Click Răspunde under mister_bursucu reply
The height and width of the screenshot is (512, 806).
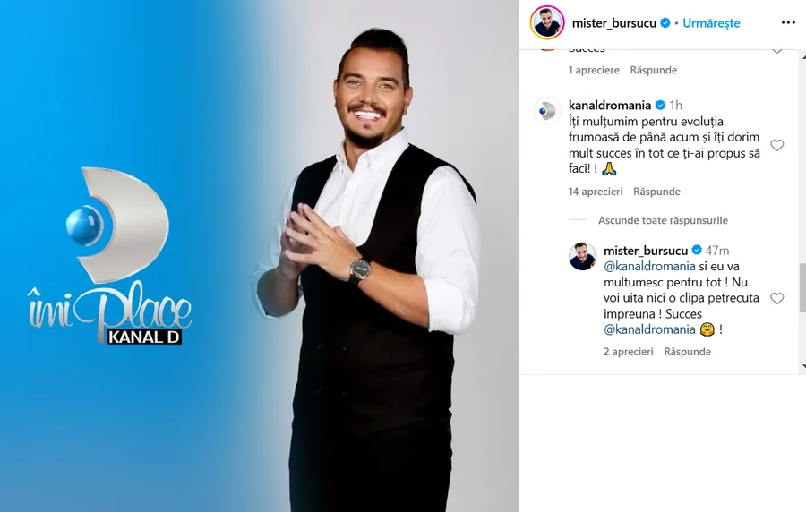(688, 352)
